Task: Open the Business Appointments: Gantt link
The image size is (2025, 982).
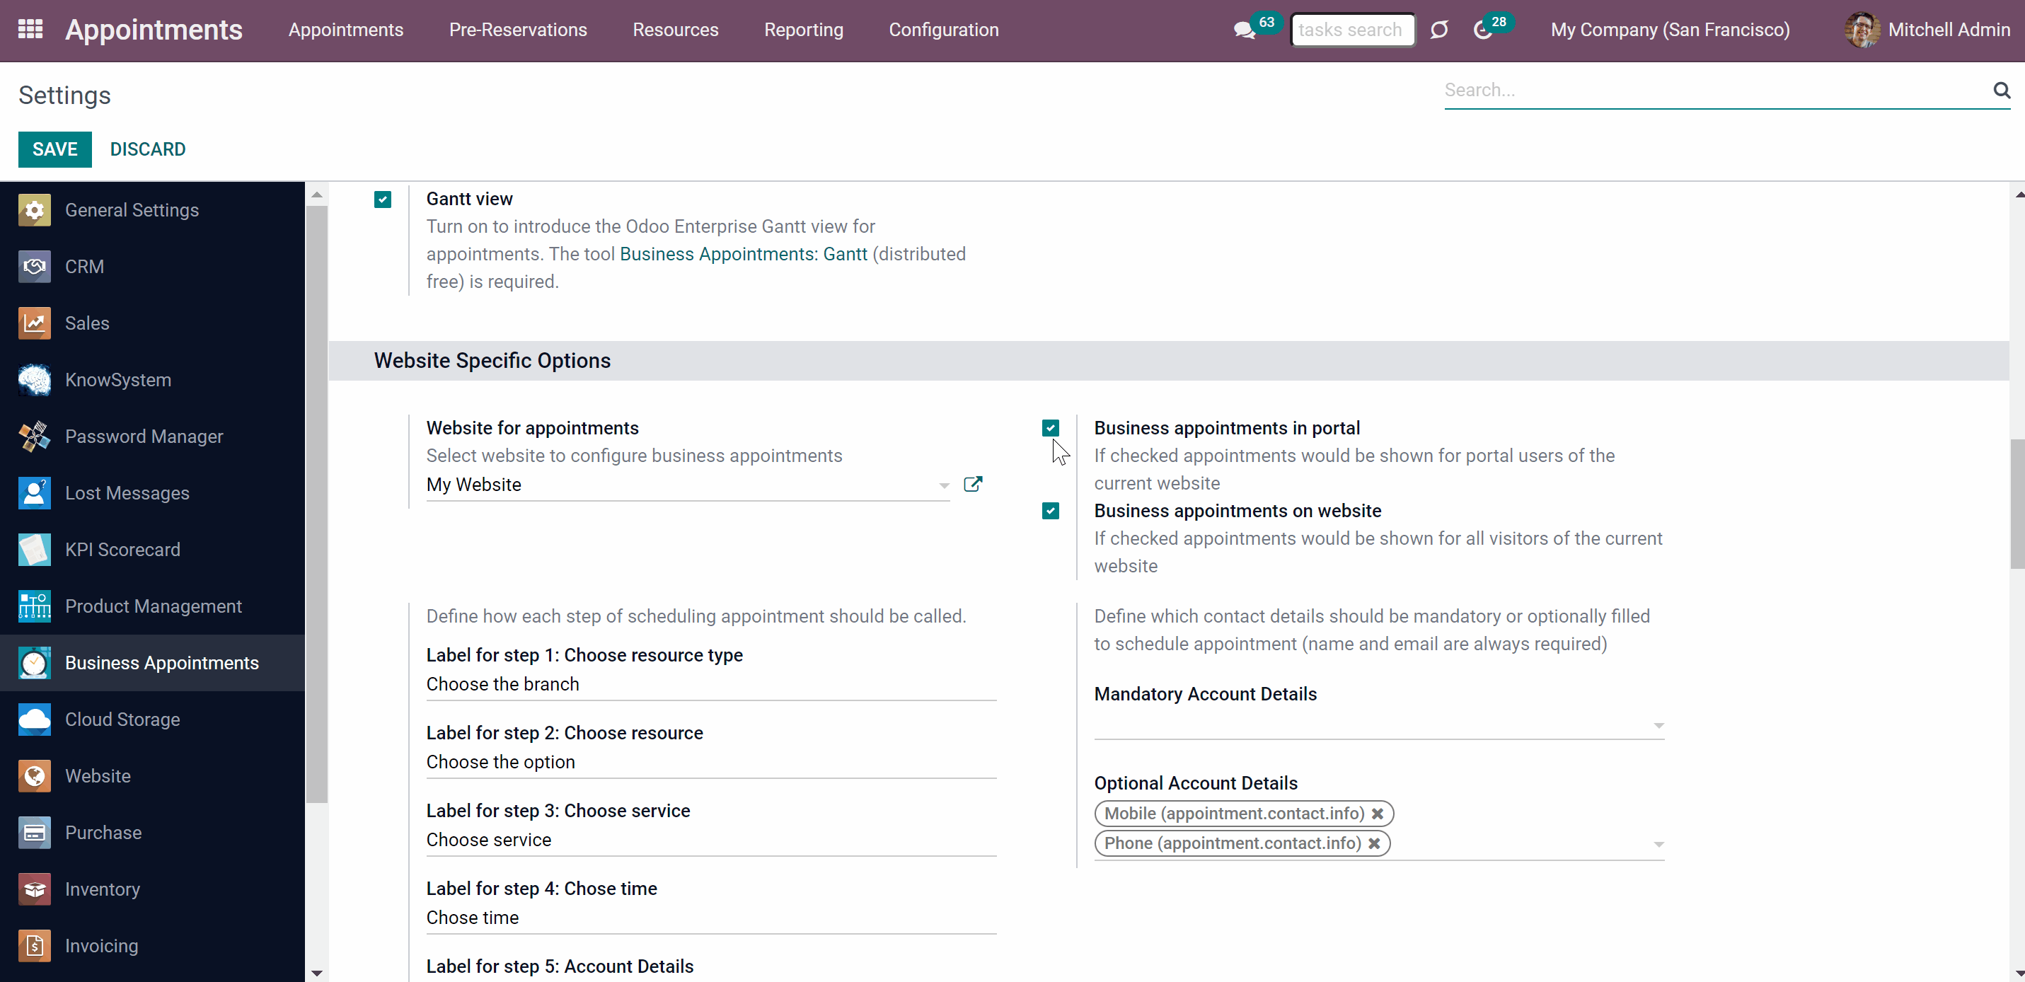Action: tap(744, 254)
